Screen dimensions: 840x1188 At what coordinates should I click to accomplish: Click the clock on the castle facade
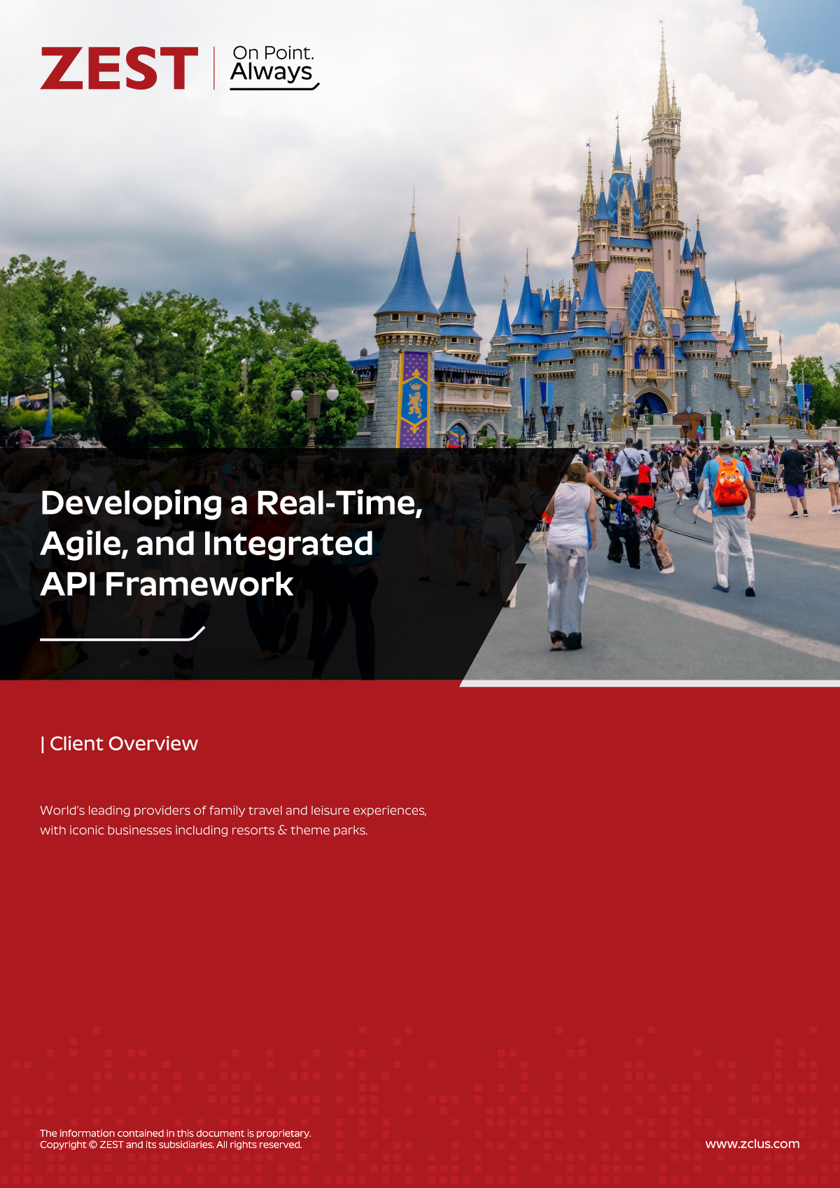(x=650, y=328)
